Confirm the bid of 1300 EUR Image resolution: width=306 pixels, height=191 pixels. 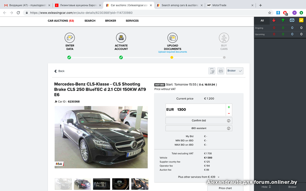pyautogui.click(x=199, y=121)
